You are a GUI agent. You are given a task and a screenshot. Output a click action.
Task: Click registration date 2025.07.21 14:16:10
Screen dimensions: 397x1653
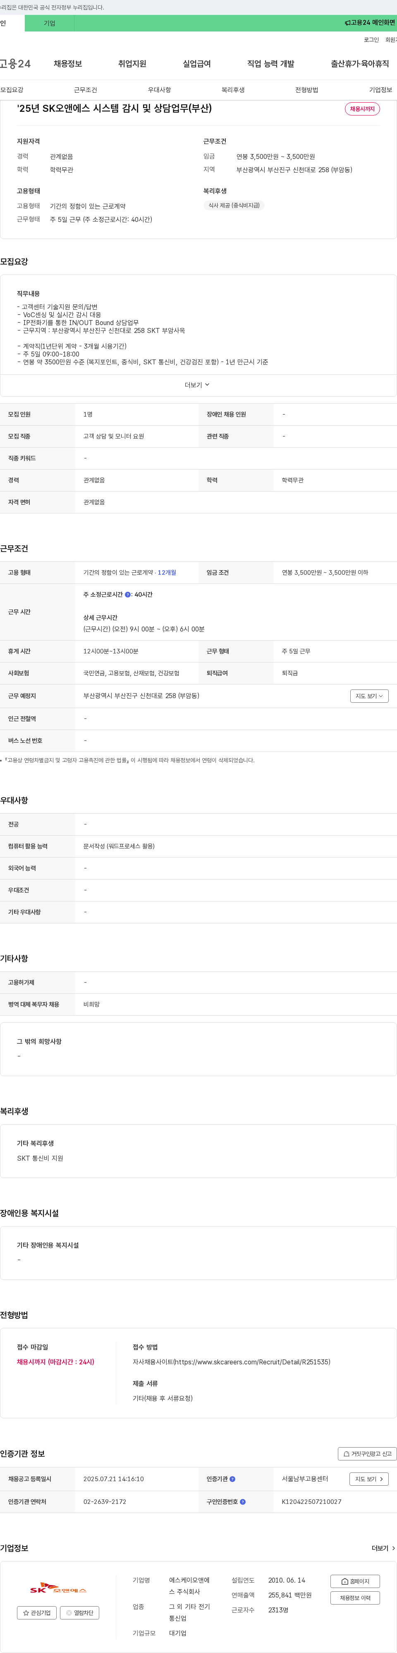coord(114,1479)
